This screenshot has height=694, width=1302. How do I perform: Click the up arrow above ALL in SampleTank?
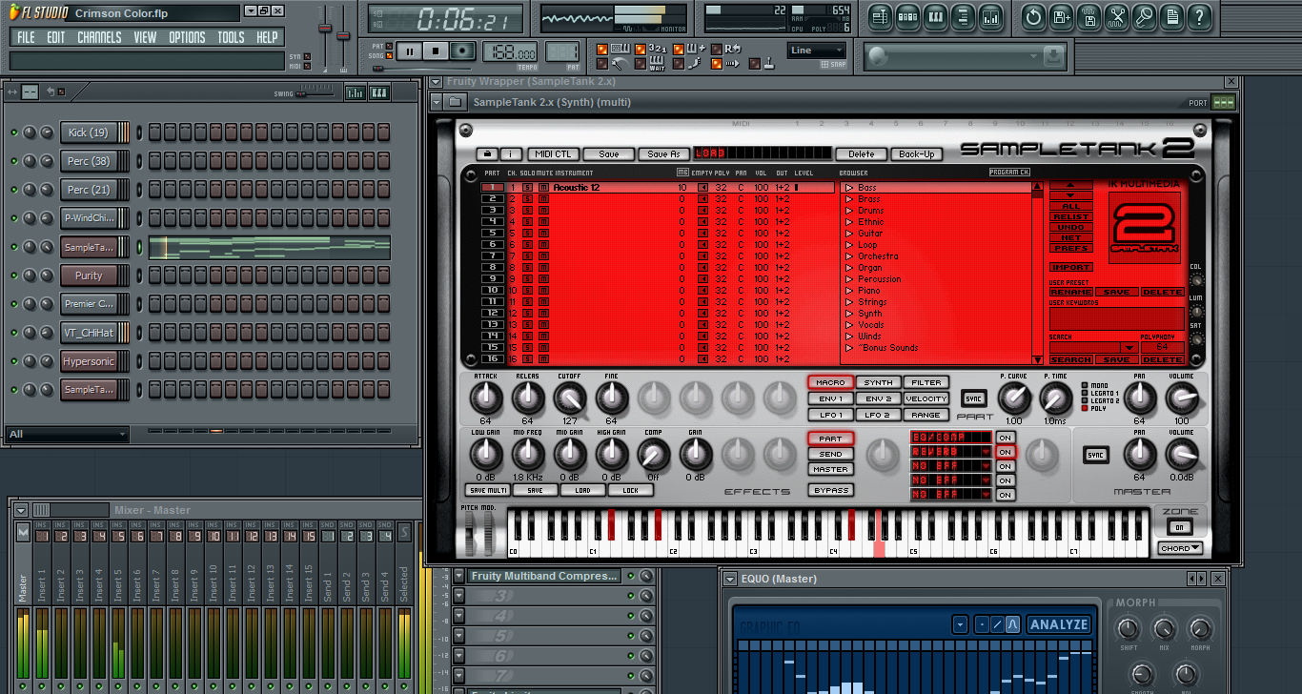click(1071, 185)
